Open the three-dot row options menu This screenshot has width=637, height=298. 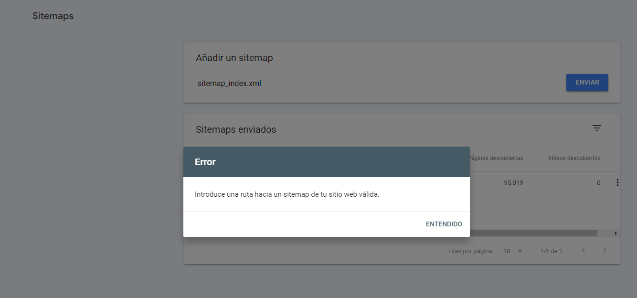pos(617,182)
